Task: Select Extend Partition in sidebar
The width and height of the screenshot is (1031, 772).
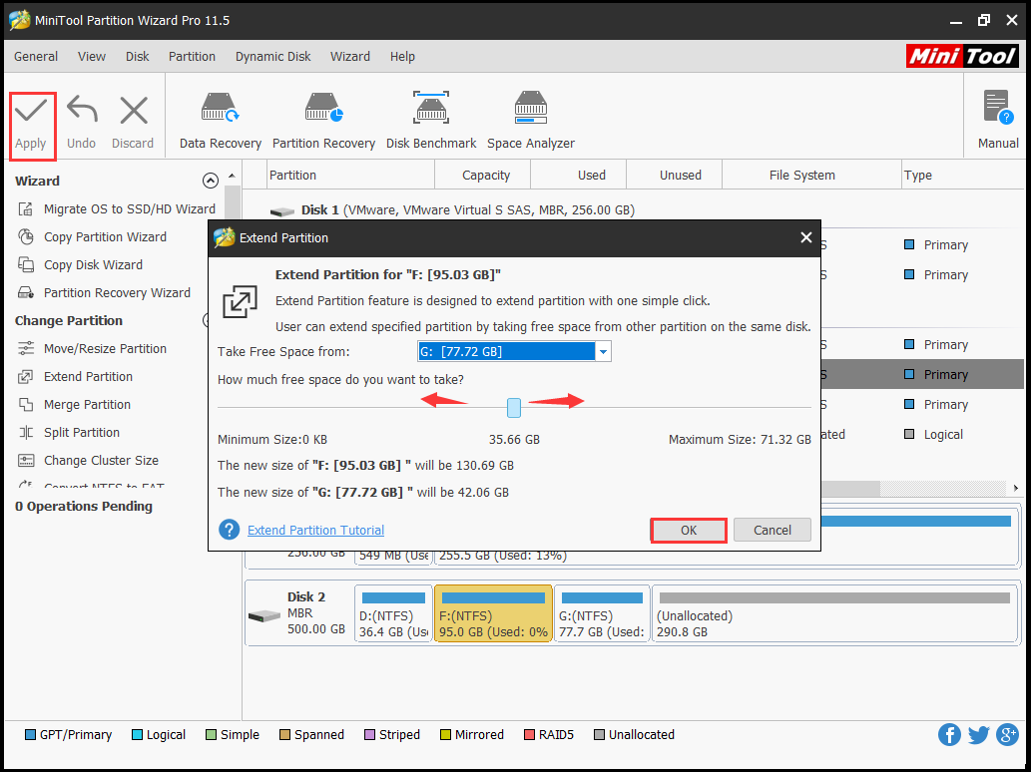Action: pos(75,376)
